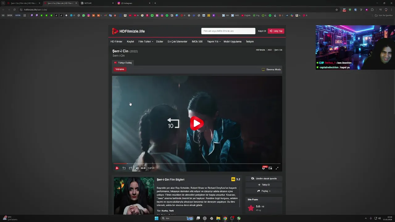The width and height of the screenshot is (395, 222).
Task: Open En Çok İzlenenler menu item
Action: coord(177,41)
